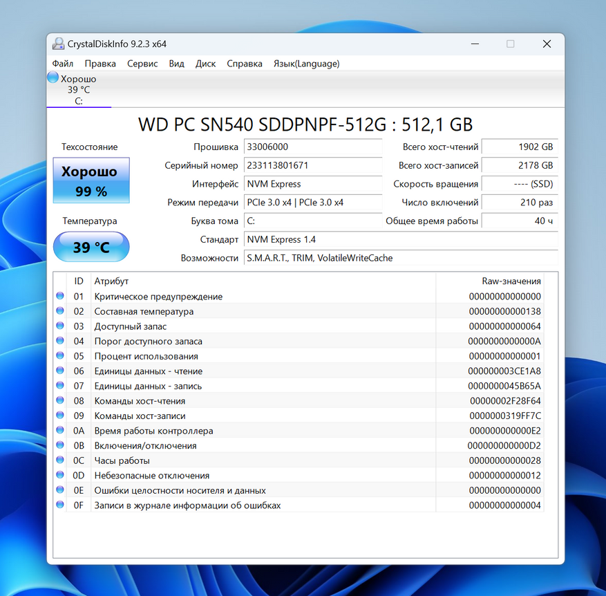Open the Диск menu

205,64
